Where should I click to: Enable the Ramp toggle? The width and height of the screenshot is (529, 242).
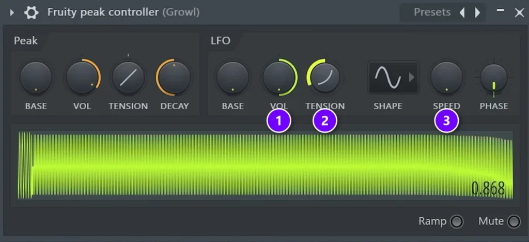coord(457,222)
